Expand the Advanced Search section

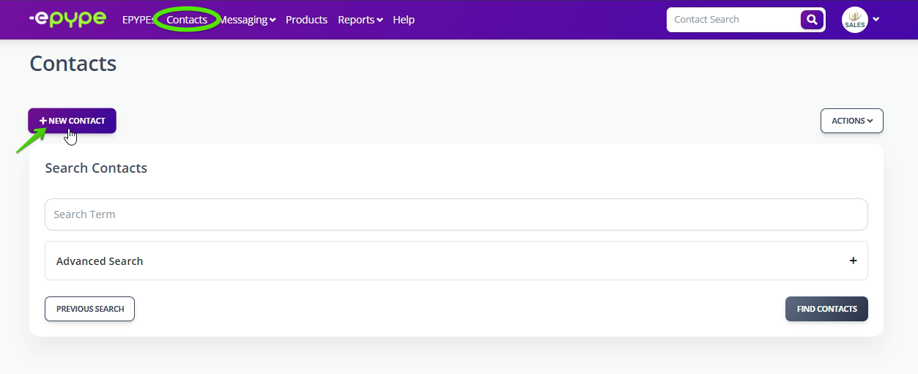tap(456, 261)
